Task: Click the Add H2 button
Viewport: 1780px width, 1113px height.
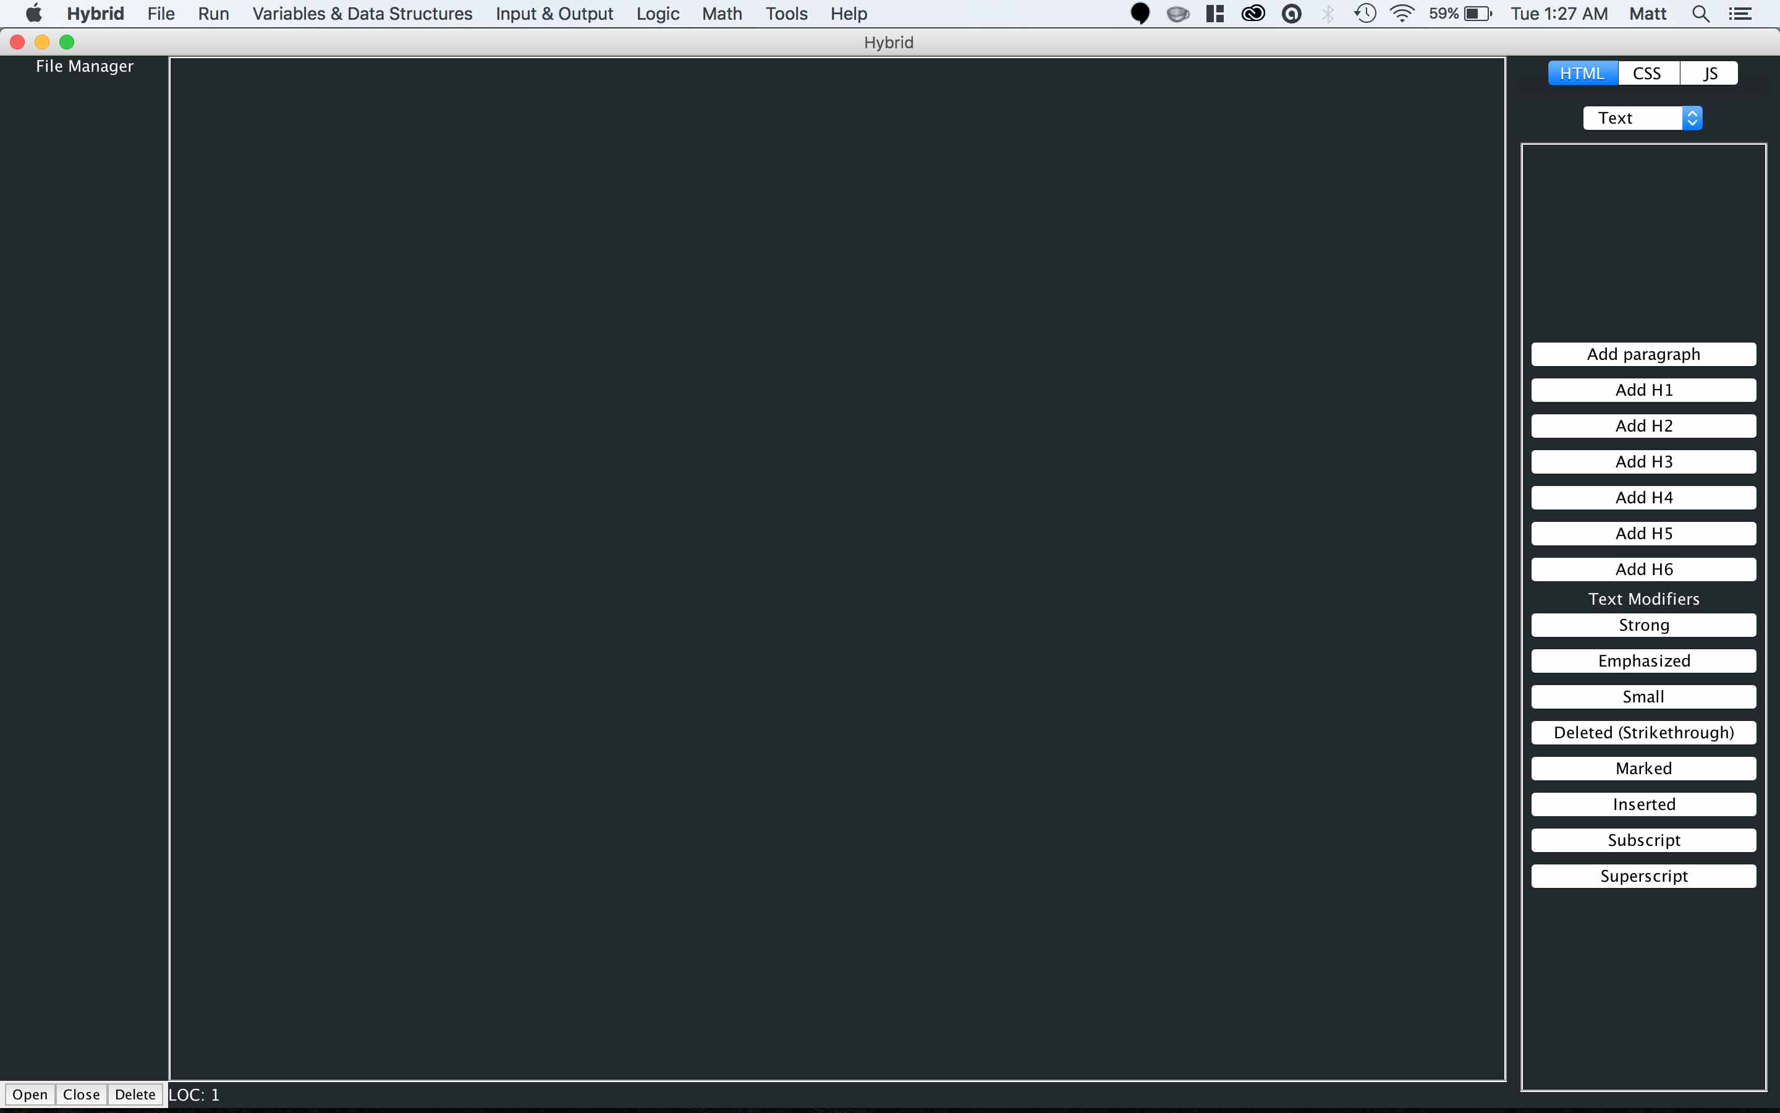Action: [1643, 426]
